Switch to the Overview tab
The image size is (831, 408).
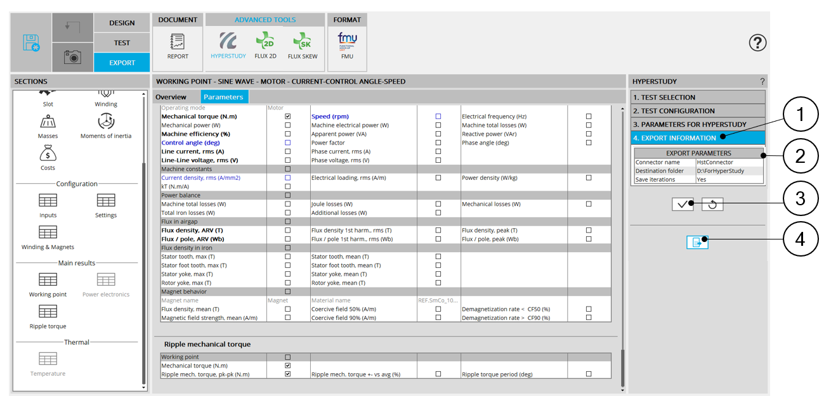pos(171,97)
